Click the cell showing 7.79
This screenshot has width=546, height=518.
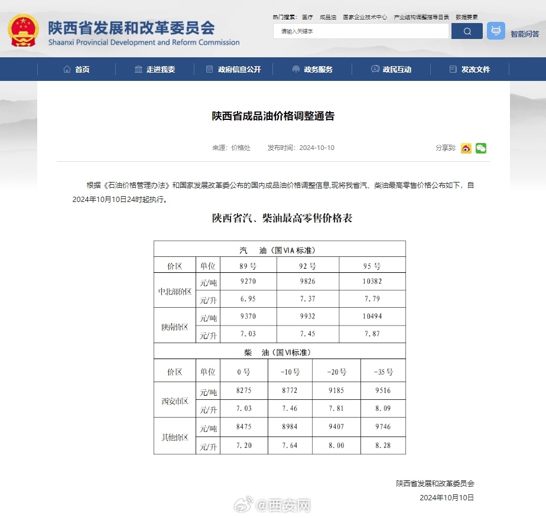(x=372, y=299)
